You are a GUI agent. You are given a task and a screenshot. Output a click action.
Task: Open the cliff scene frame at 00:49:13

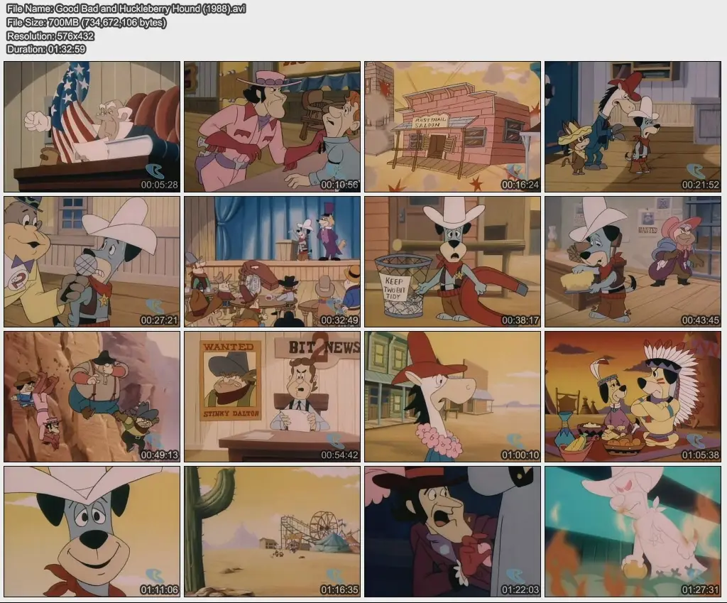(x=92, y=396)
